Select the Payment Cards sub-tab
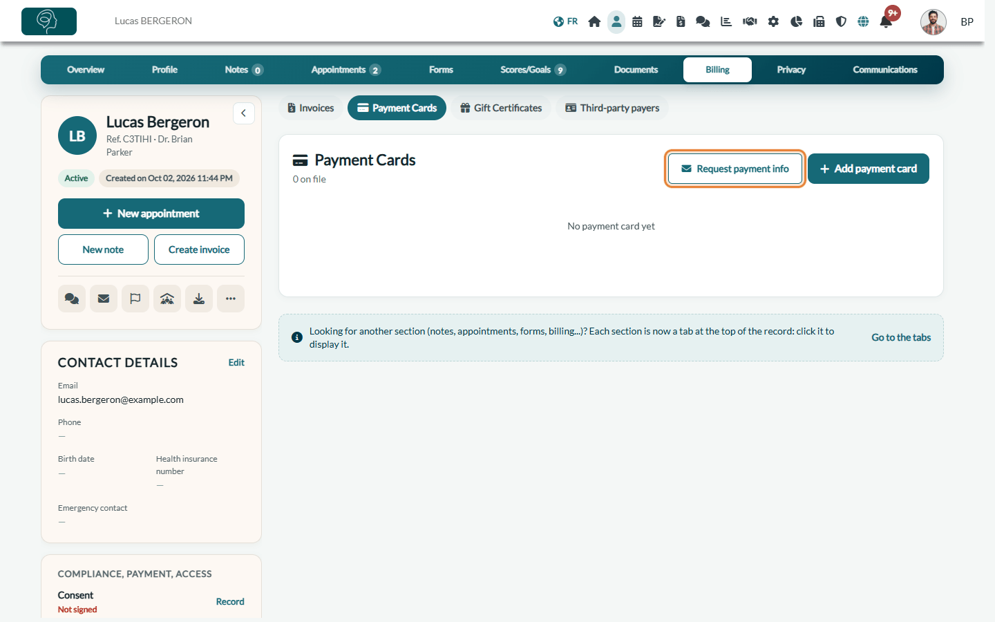Viewport: 995px width, 622px height. [397, 108]
